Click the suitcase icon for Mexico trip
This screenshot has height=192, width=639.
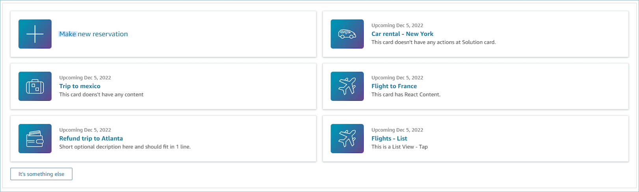[x=35, y=87]
